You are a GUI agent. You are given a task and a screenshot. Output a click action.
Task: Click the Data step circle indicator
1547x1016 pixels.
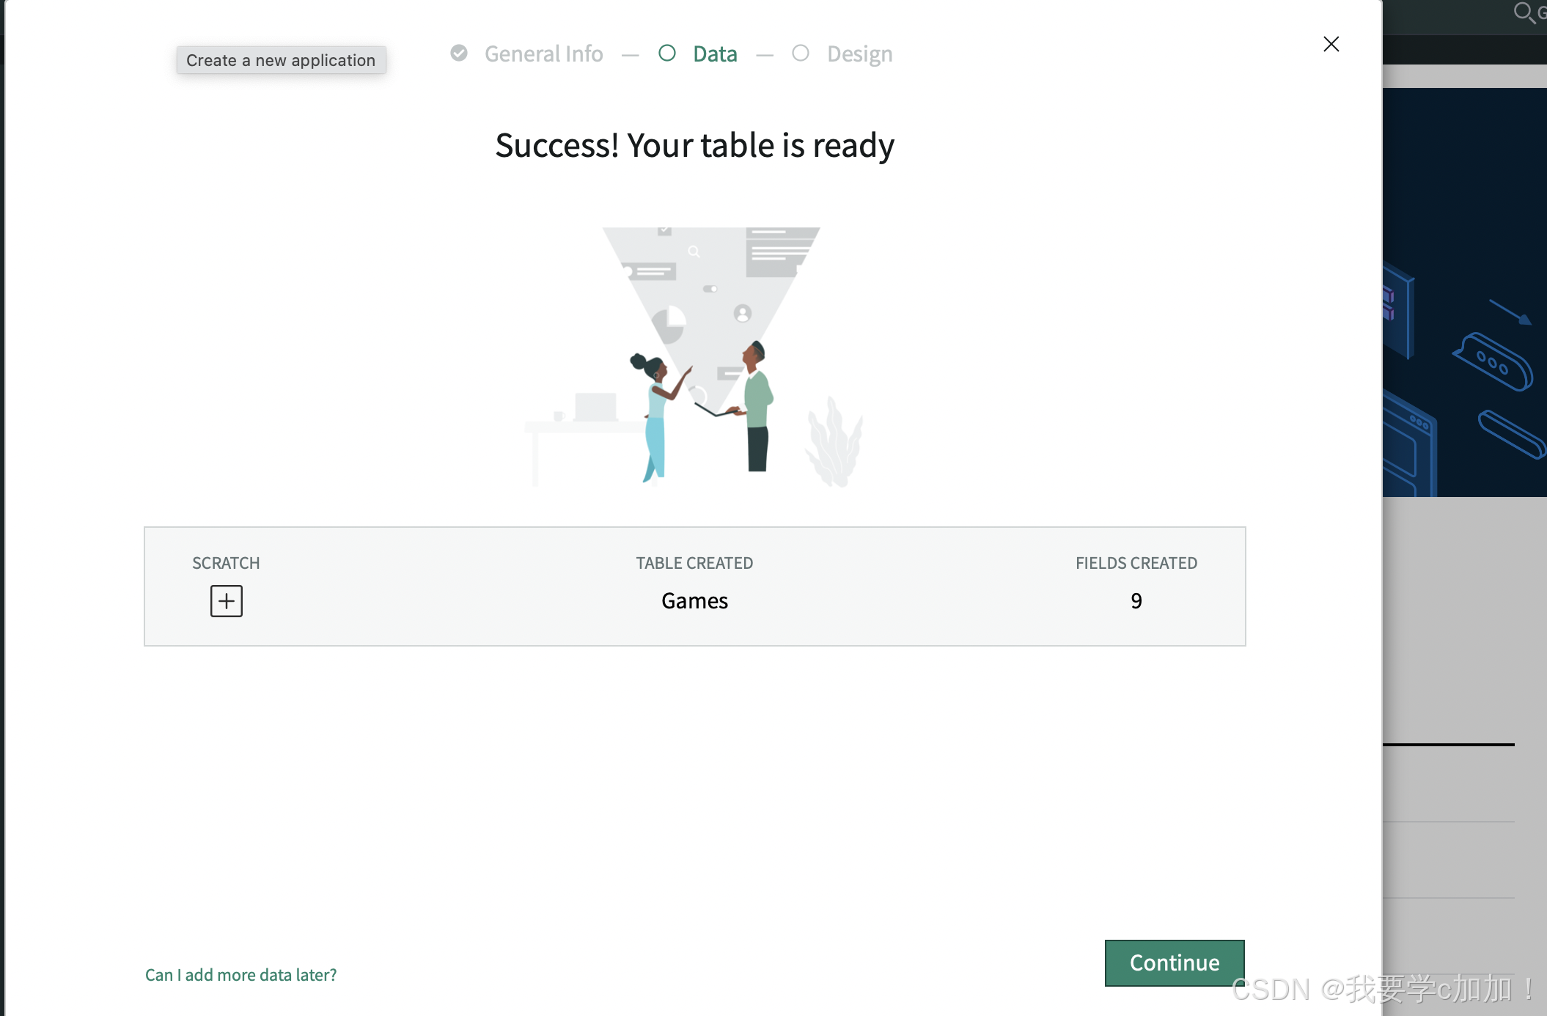click(x=666, y=54)
